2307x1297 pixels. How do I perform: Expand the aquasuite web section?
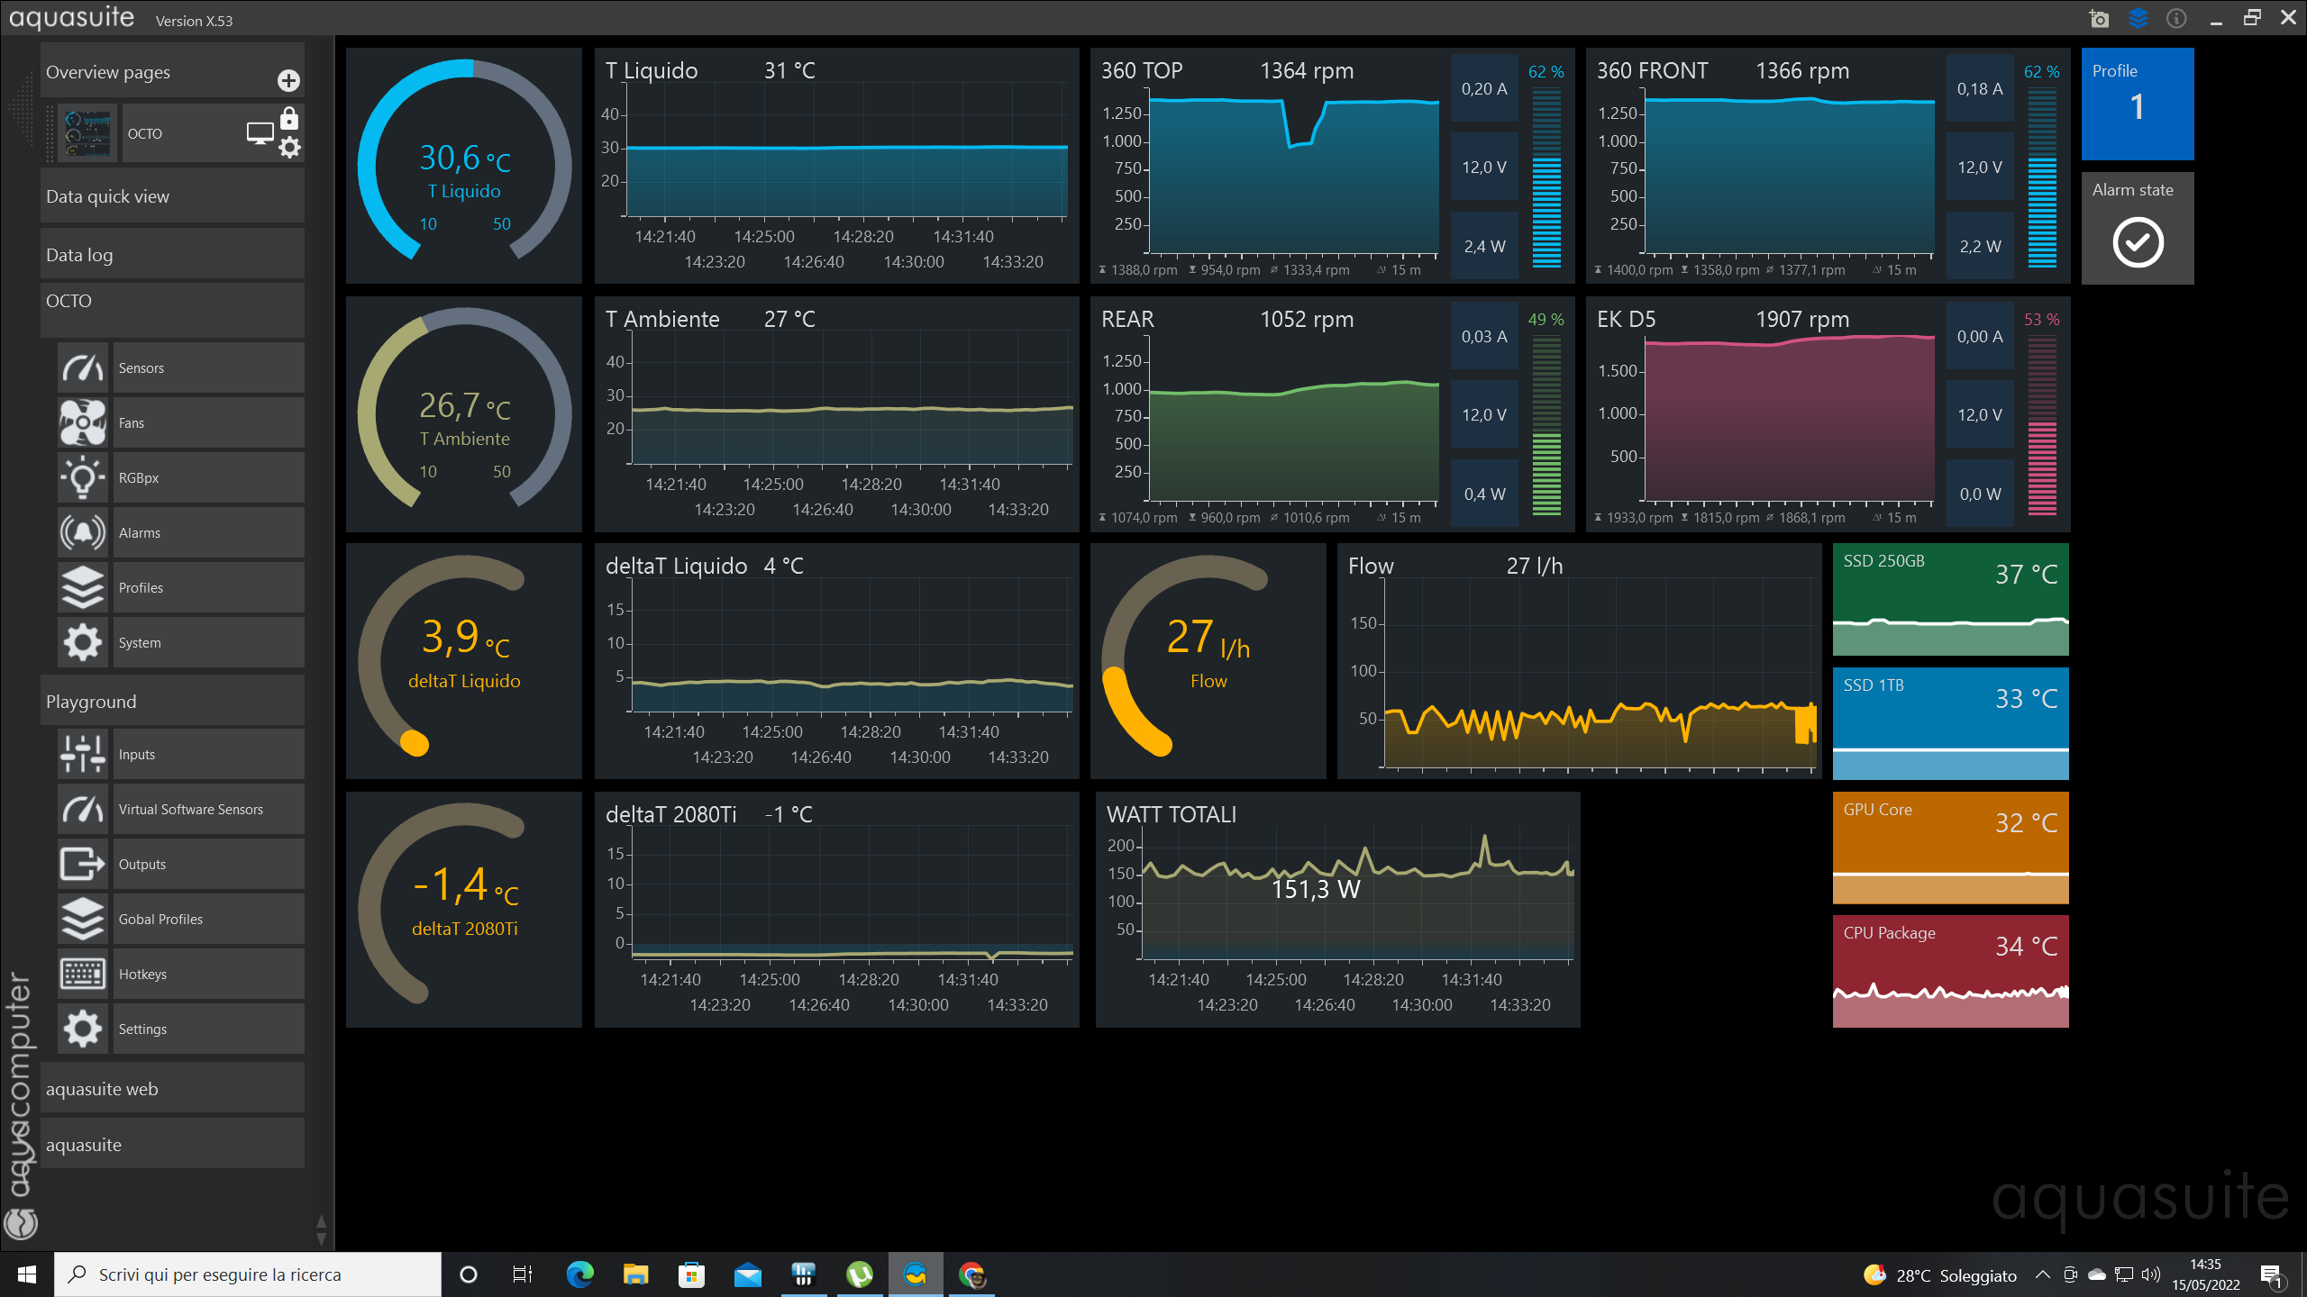(x=172, y=1089)
